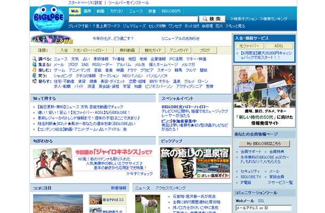
Task: Click the house icon beside 暮らす
Action: (x=34, y=81)
